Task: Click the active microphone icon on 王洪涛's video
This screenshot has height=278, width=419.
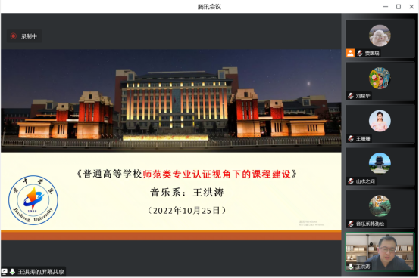Action: 351,266
